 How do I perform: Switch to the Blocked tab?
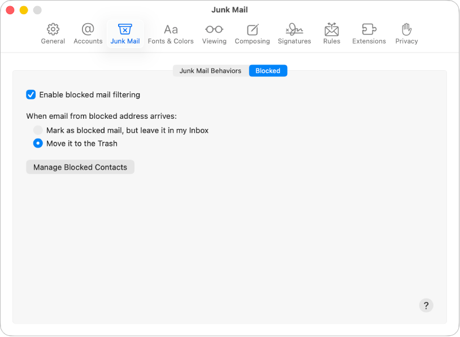coord(268,71)
